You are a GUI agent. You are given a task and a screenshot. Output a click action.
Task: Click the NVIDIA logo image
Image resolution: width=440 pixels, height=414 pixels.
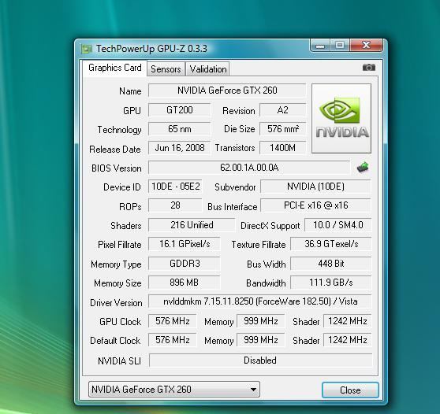click(x=341, y=118)
